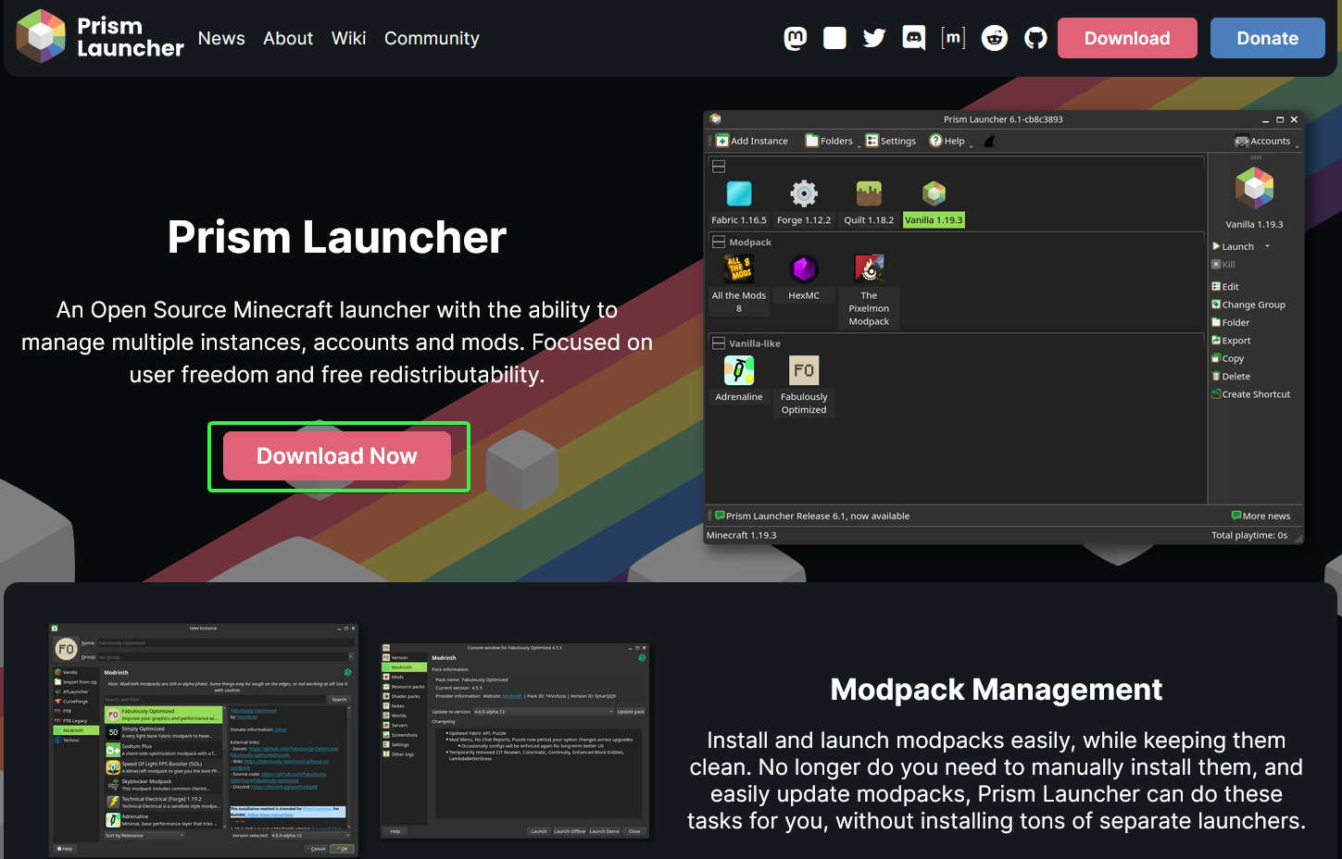
Task: Create a shortcut for the instance
Action: click(1251, 393)
